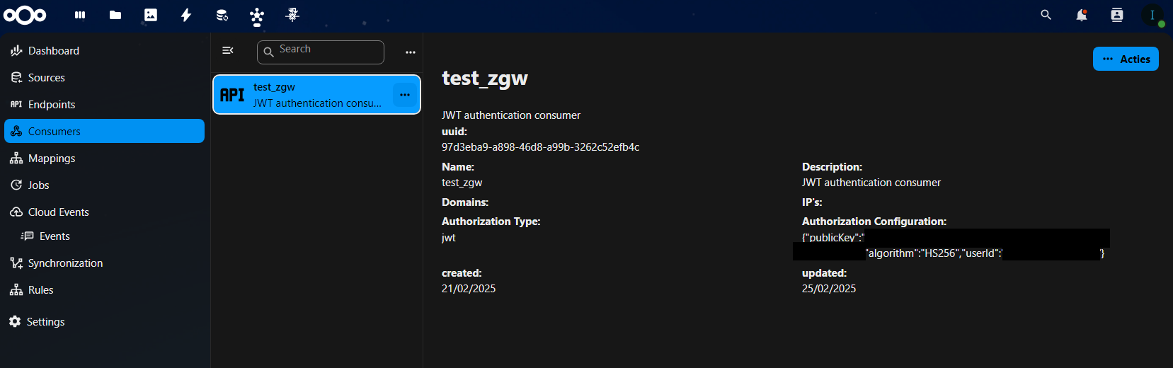Open the database app icon in top bar
This screenshot has width=1173, height=368.
[x=222, y=15]
